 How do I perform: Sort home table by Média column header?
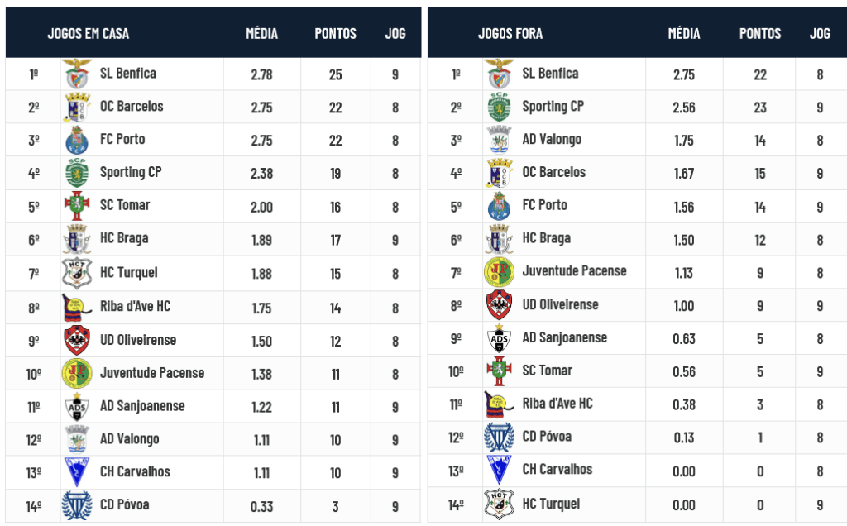click(261, 34)
